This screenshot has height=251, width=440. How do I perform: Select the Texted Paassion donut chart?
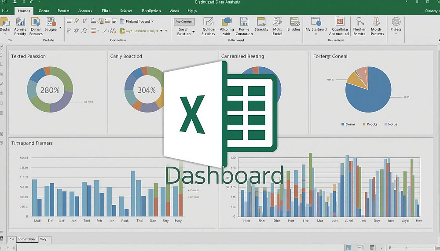click(50, 90)
